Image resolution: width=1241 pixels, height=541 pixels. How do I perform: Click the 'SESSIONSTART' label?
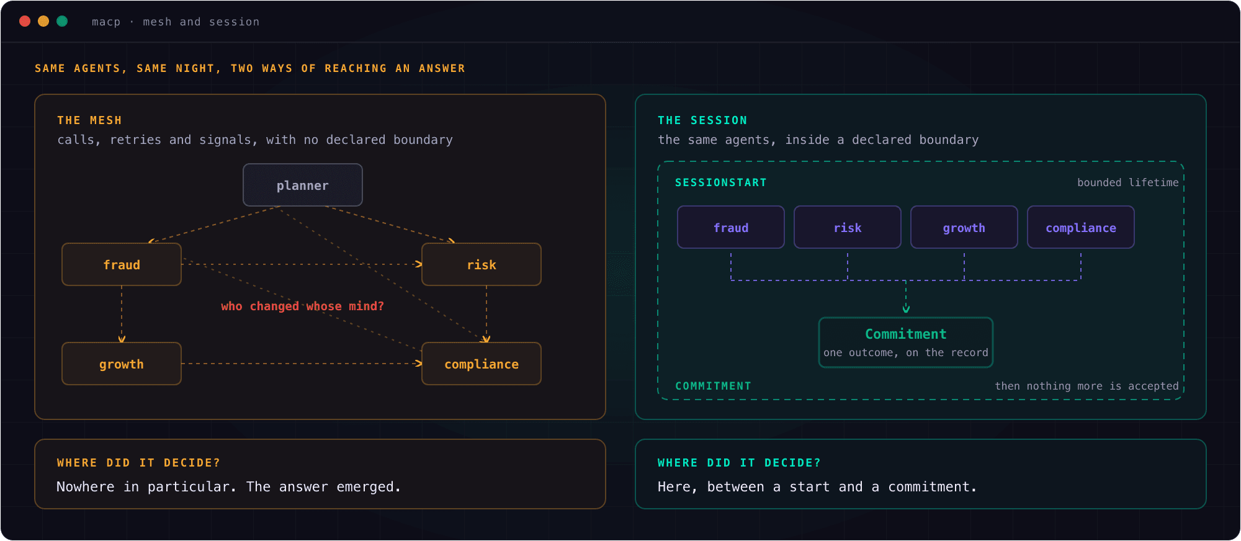pyautogui.click(x=721, y=182)
